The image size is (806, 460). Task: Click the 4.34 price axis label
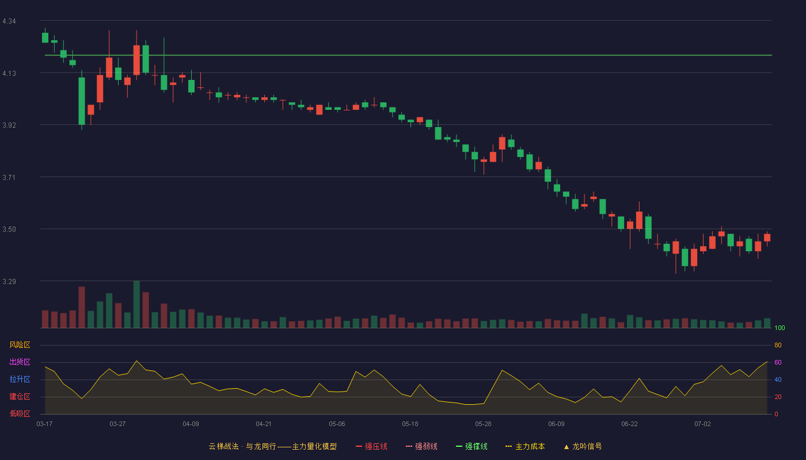coord(9,21)
